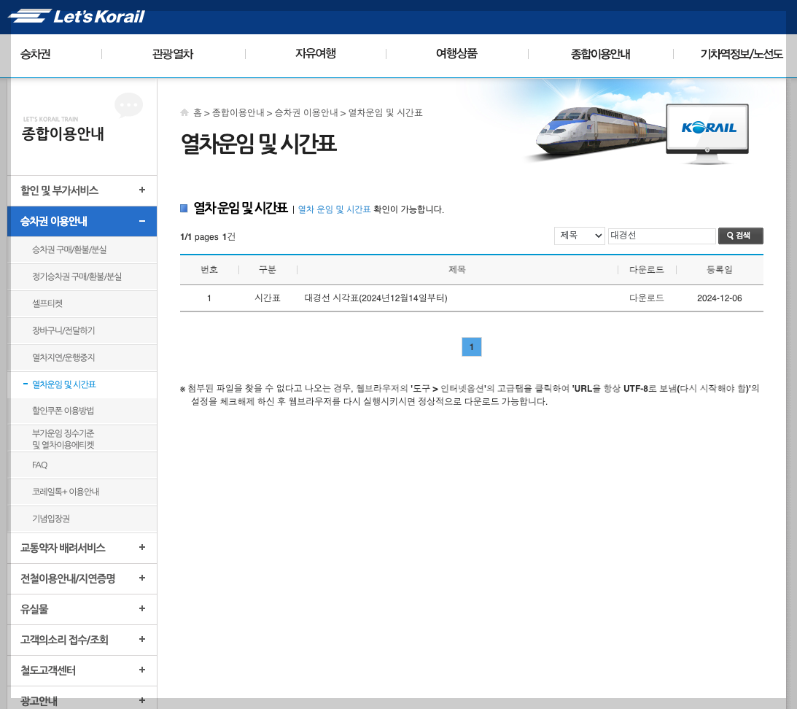Expand the 할인 및 부가서비스 section
This screenshot has width=797, height=709.
point(141,190)
